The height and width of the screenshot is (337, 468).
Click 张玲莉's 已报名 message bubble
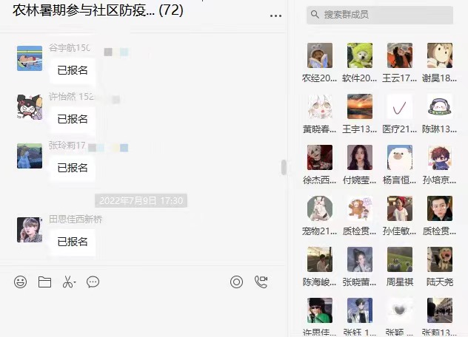[x=73, y=168]
